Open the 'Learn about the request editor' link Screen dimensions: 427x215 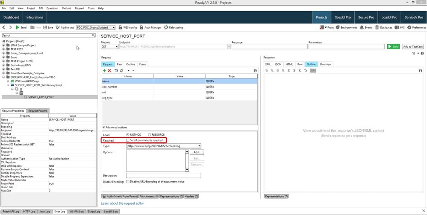tap(122, 203)
